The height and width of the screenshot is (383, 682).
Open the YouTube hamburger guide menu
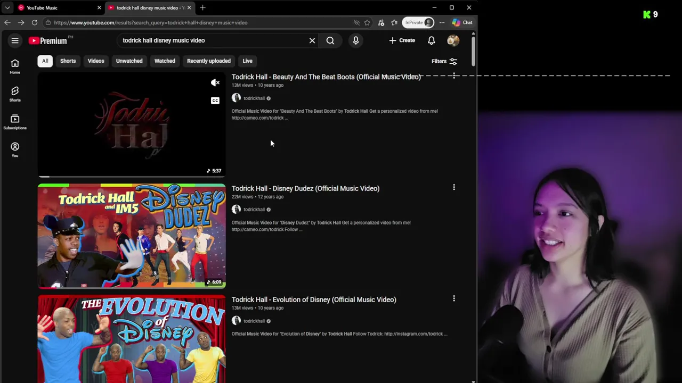[15, 40]
